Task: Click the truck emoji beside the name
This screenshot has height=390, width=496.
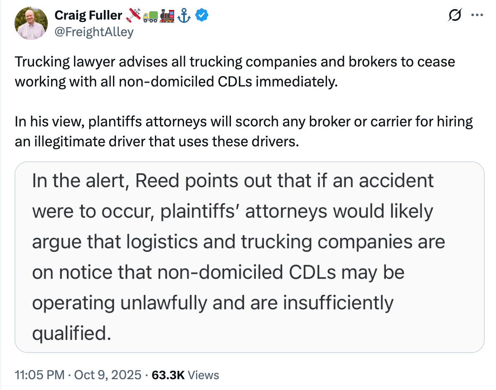Action: 150,16
